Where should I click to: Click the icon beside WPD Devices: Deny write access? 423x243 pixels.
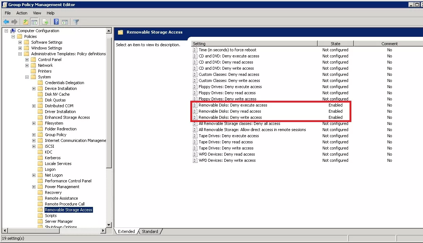[195, 160]
